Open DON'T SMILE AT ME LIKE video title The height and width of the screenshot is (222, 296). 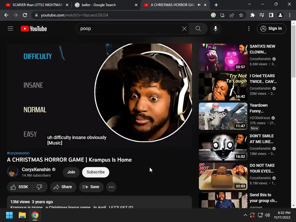tap(262, 139)
